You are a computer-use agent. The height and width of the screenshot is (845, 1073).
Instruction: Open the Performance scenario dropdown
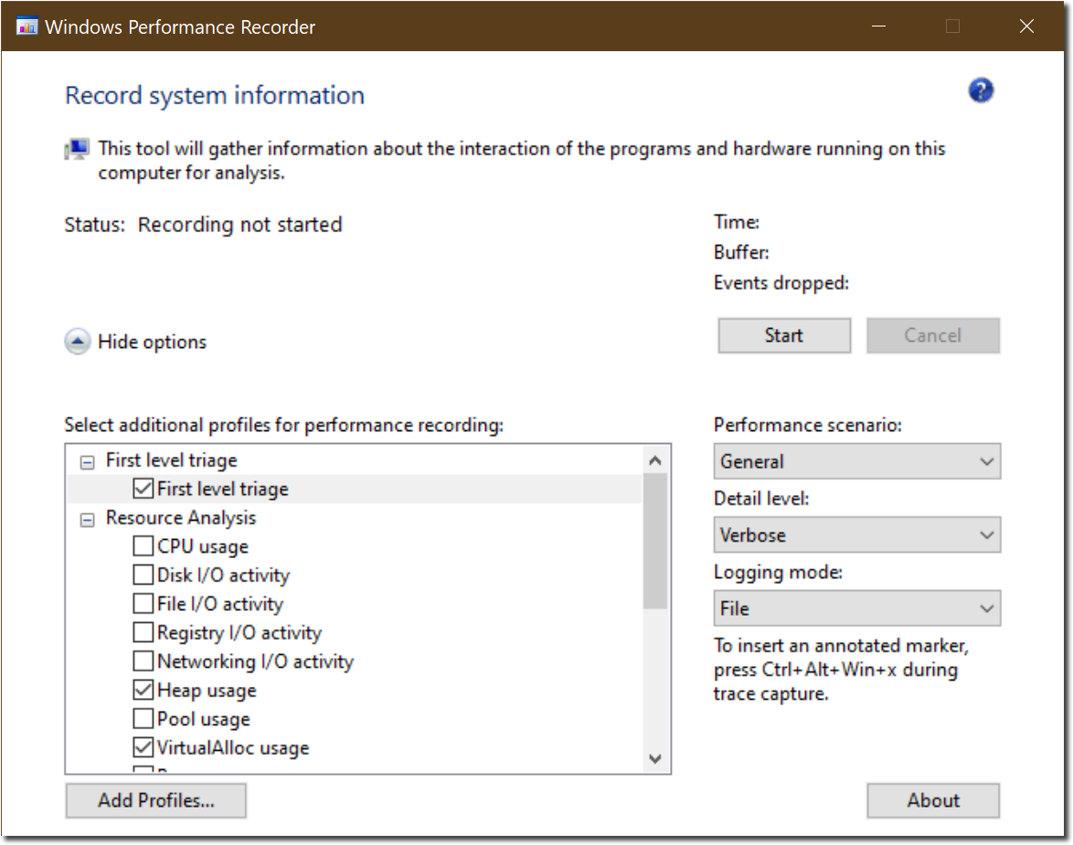point(856,461)
